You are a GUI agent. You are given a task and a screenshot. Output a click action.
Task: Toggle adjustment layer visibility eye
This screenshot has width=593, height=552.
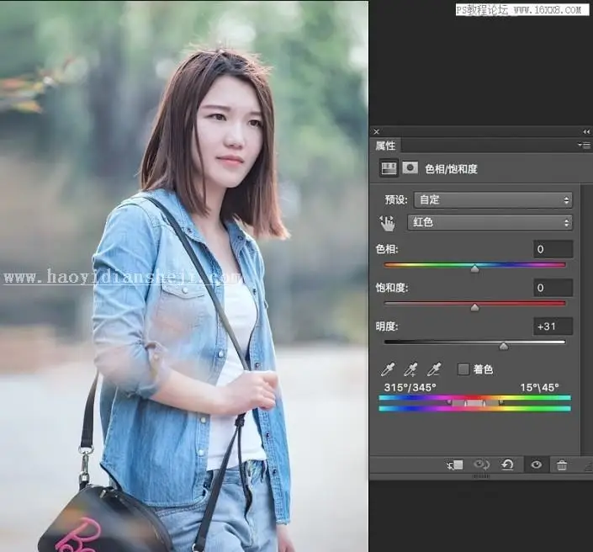(537, 464)
